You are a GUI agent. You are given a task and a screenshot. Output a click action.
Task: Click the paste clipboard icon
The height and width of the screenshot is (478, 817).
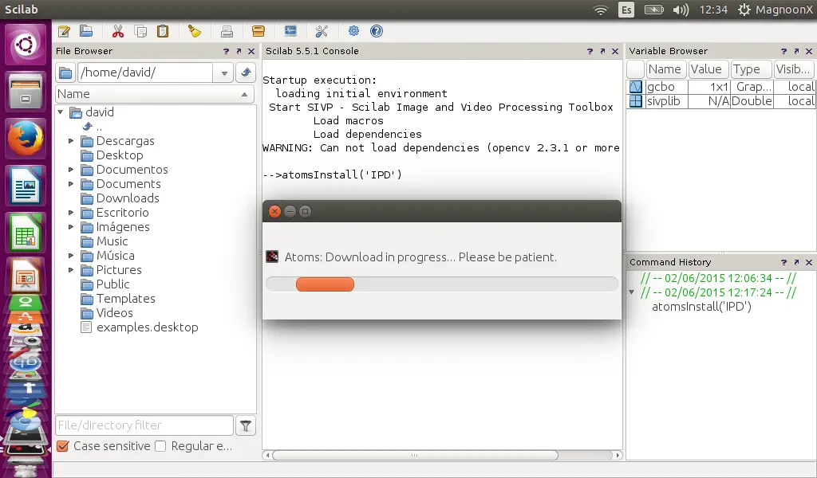coord(163,31)
